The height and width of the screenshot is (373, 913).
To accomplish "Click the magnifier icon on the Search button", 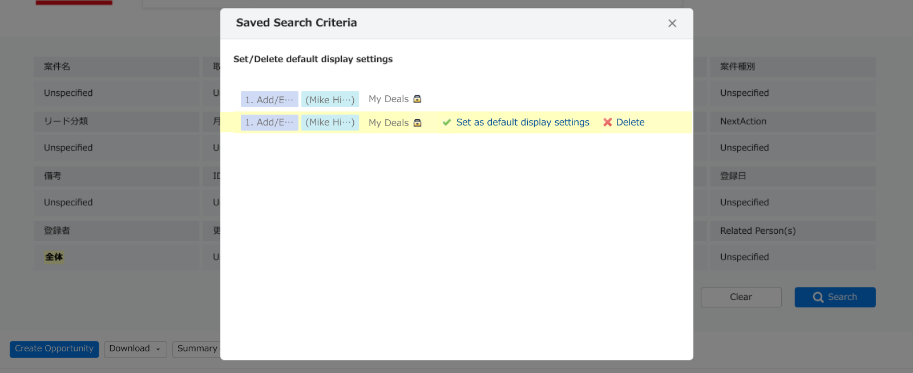I will point(818,297).
